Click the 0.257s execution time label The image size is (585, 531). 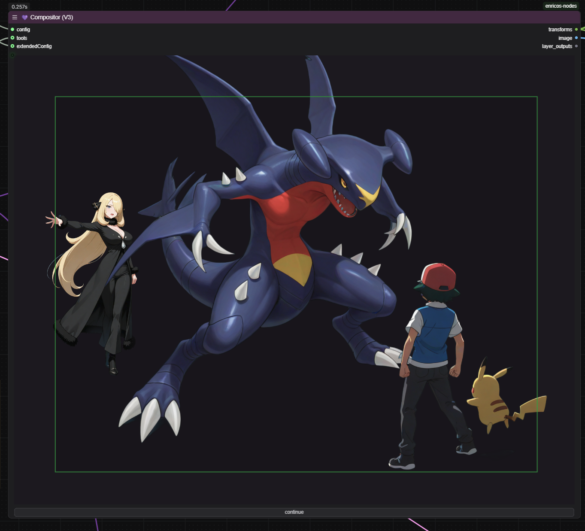pos(20,7)
